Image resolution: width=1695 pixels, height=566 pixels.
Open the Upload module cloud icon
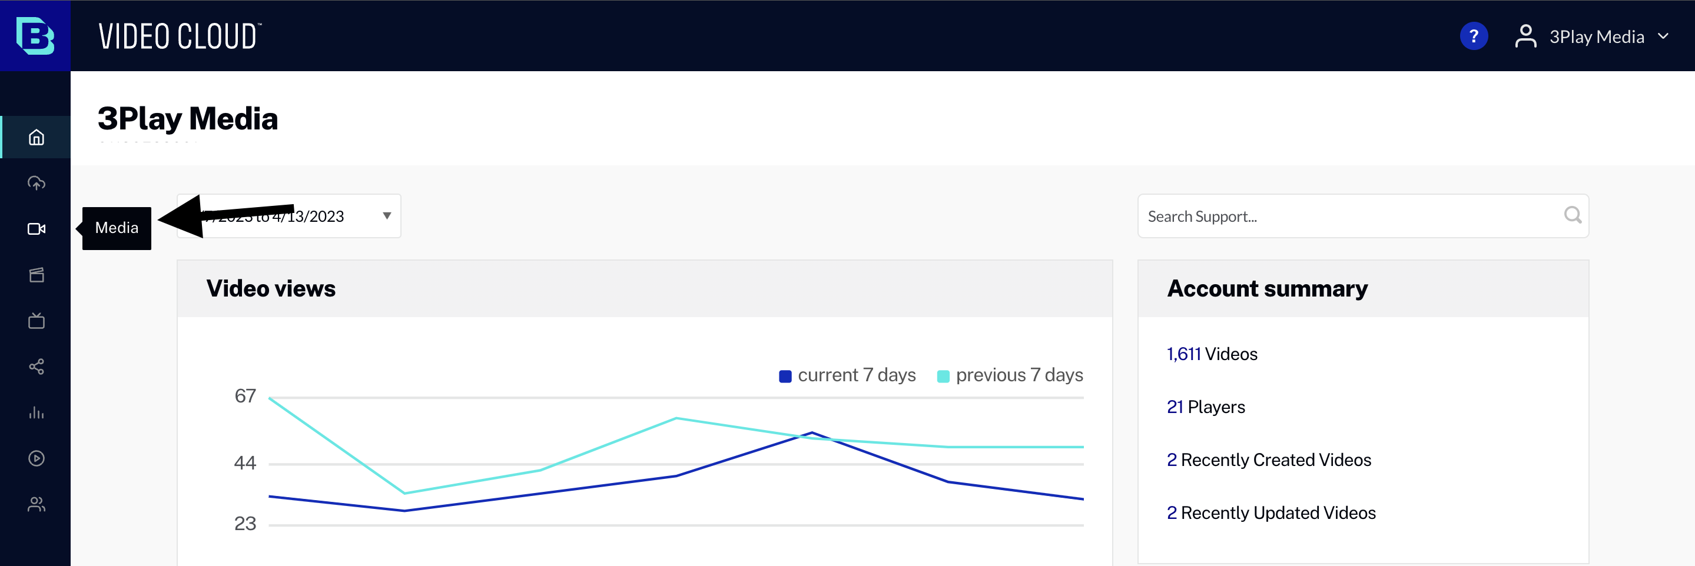[x=36, y=183]
